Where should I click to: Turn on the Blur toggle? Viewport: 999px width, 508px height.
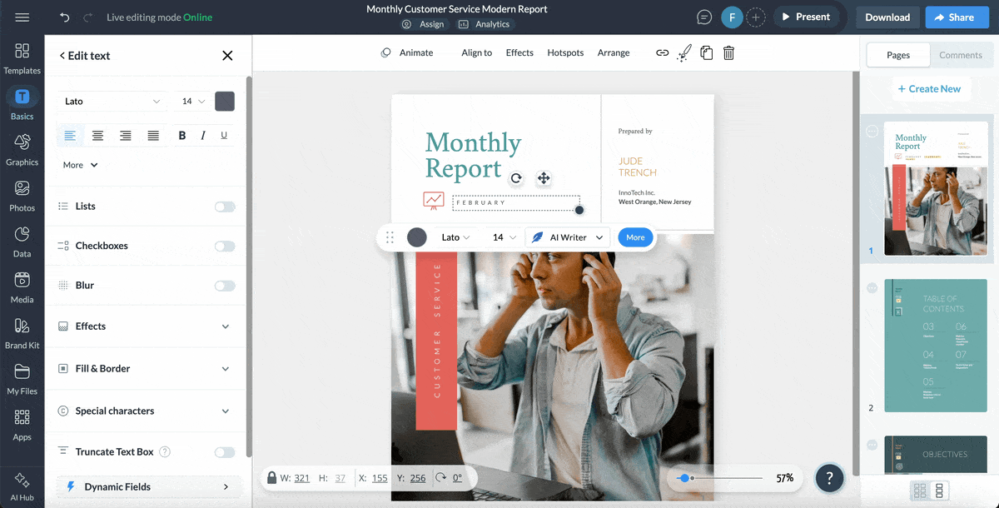pyautogui.click(x=224, y=285)
